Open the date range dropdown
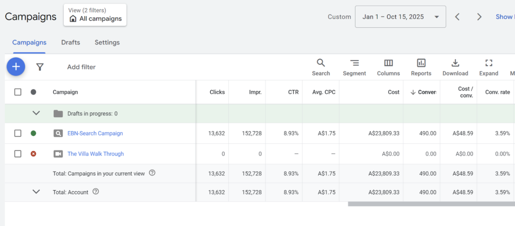 [400, 17]
